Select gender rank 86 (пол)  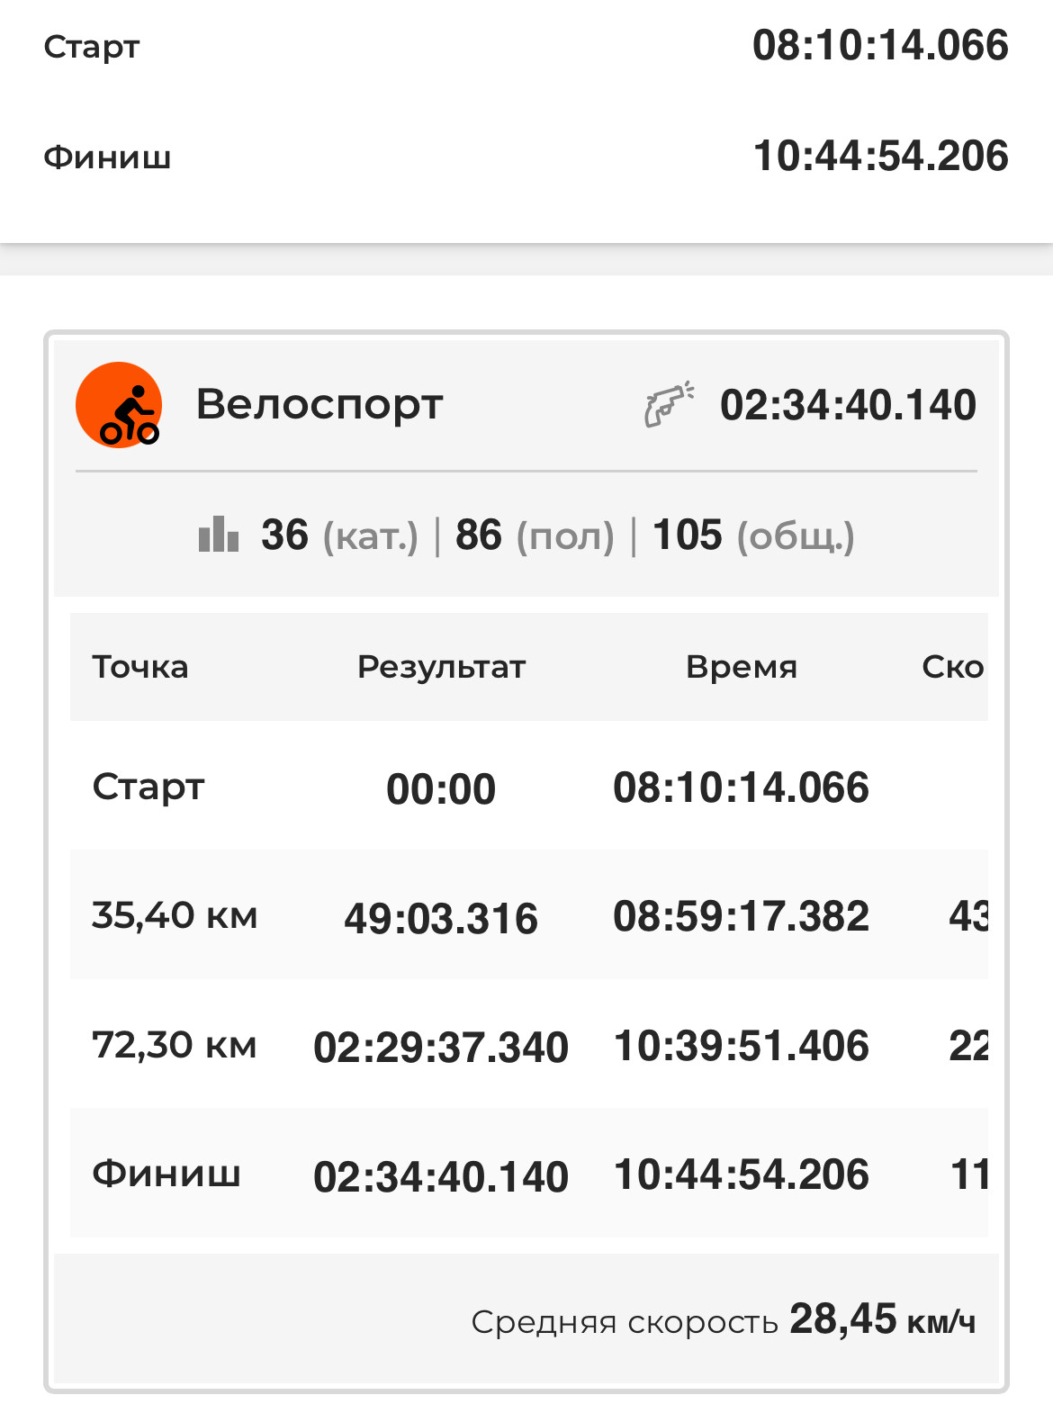click(x=535, y=535)
